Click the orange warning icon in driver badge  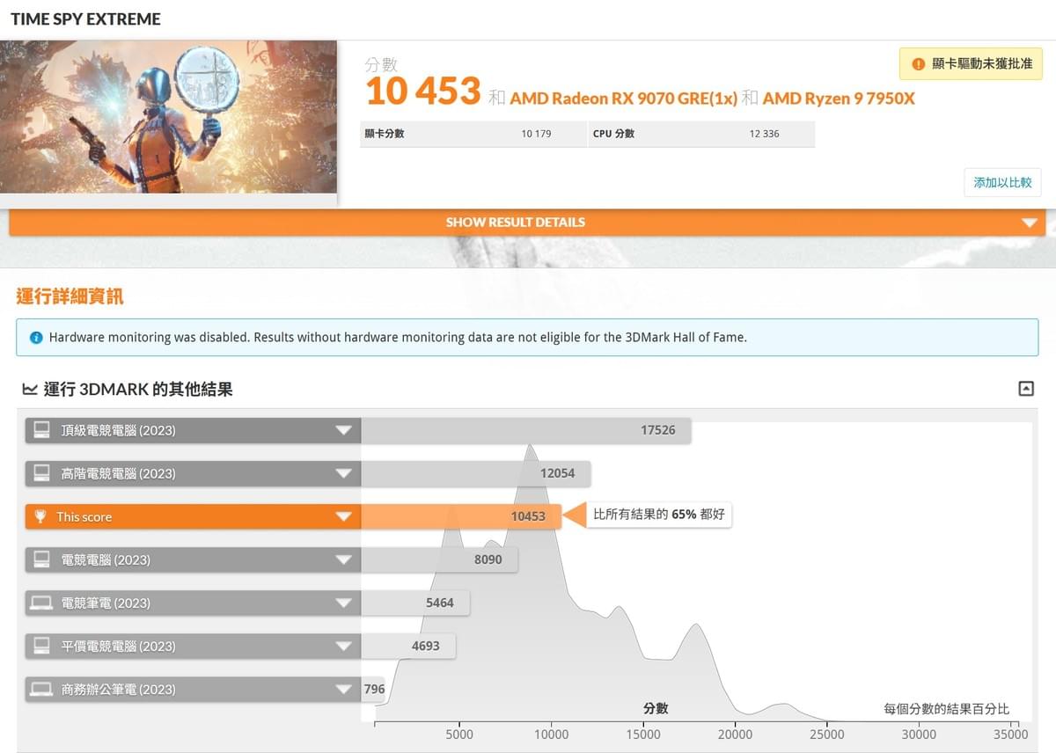[x=919, y=64]
